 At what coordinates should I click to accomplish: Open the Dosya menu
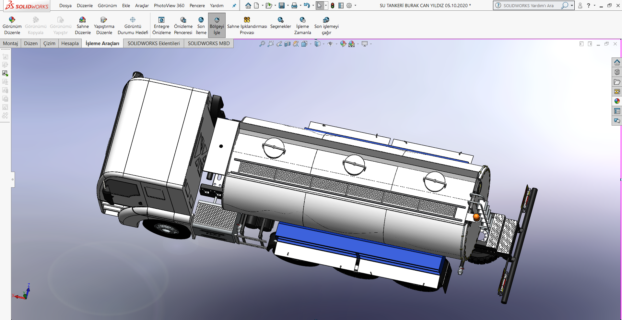(x=65, y=6)
